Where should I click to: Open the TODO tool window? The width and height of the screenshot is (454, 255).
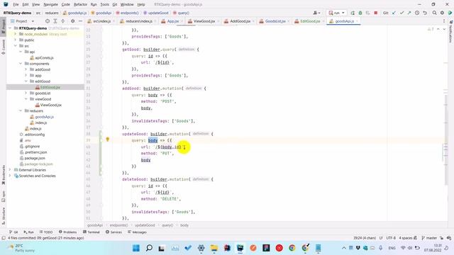point(46,232)
